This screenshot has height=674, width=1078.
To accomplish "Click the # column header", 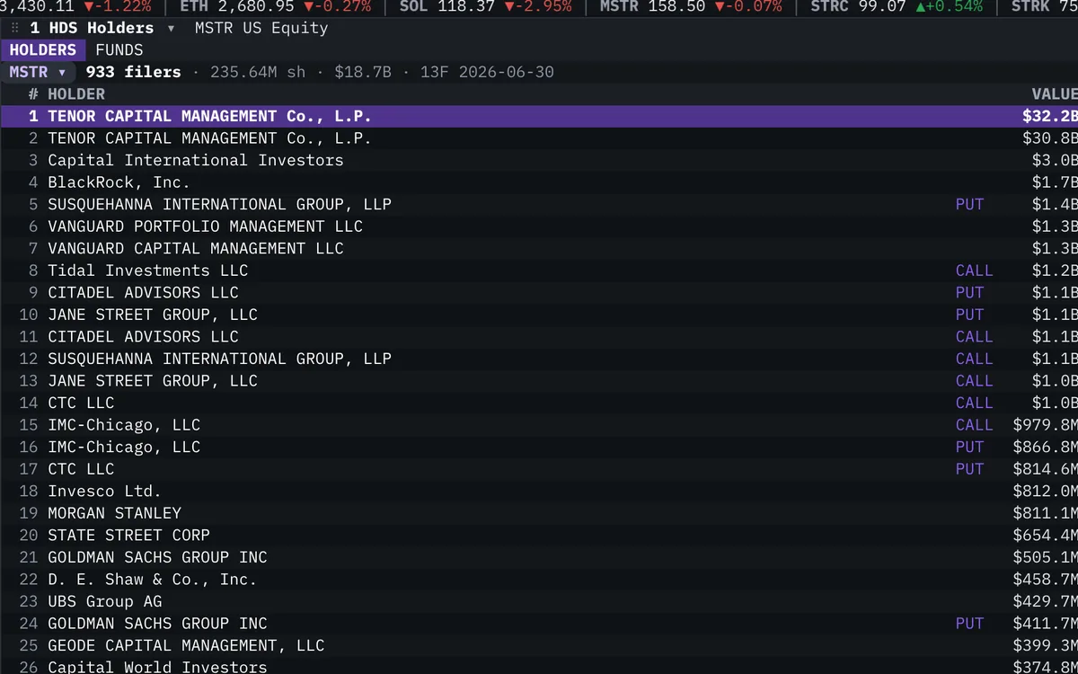I will pyautogui.click(x=33, y=94).
